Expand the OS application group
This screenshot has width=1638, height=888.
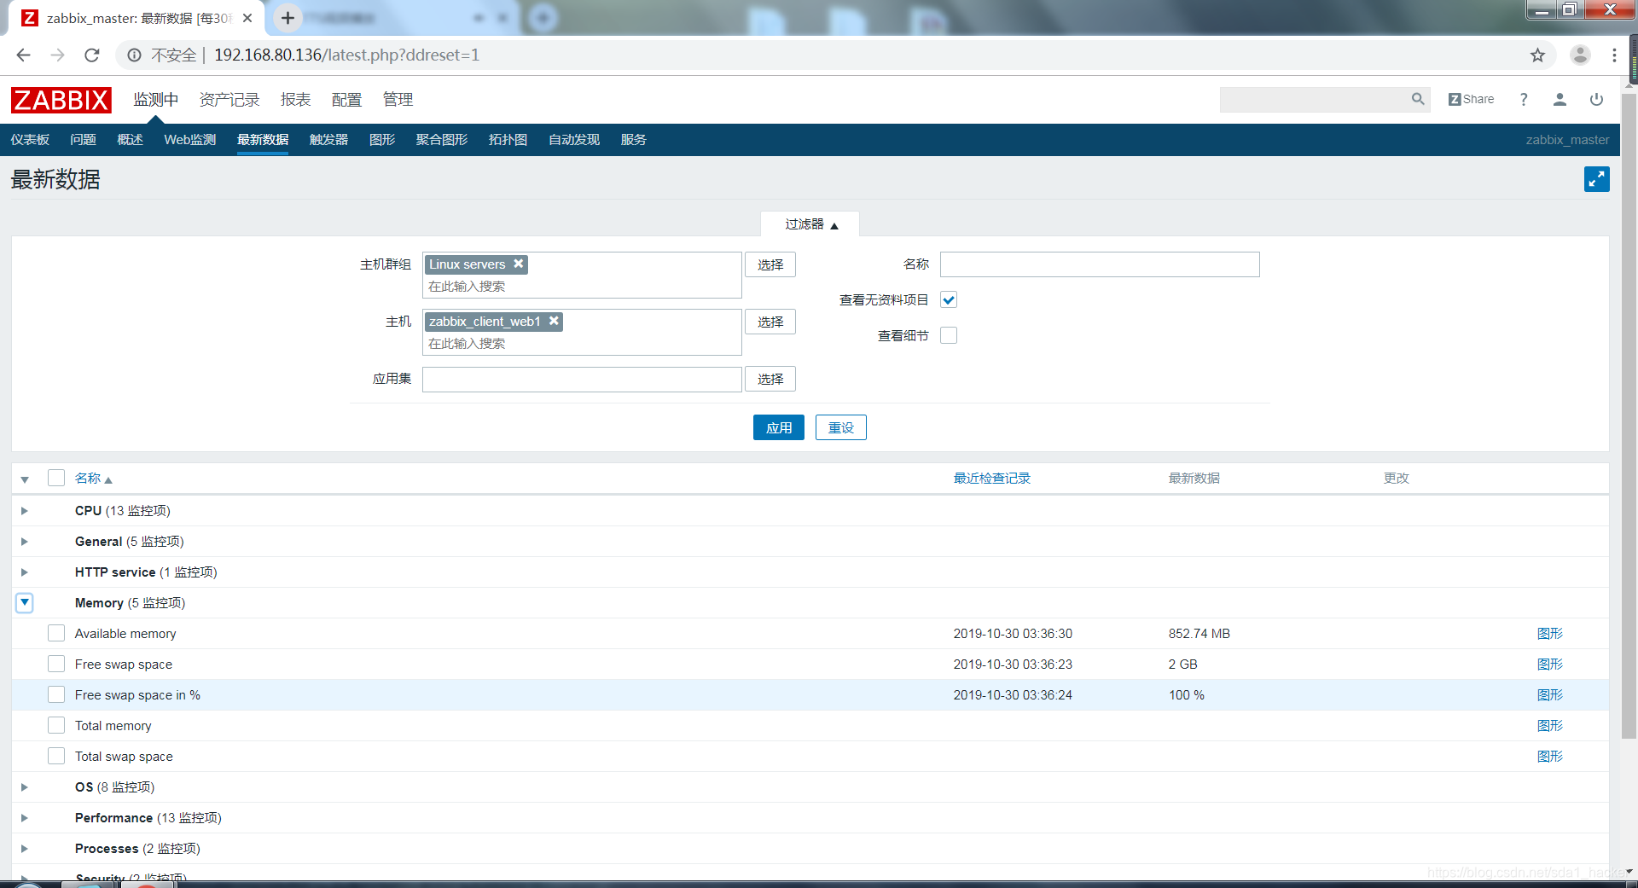25,787
